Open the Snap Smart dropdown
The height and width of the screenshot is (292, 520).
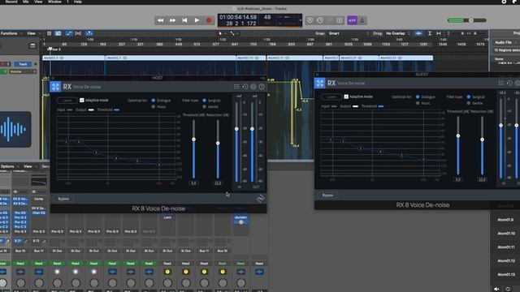[x=349, y=33]
